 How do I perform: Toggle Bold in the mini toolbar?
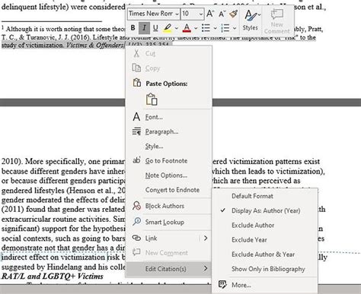[x=133, y=28]
